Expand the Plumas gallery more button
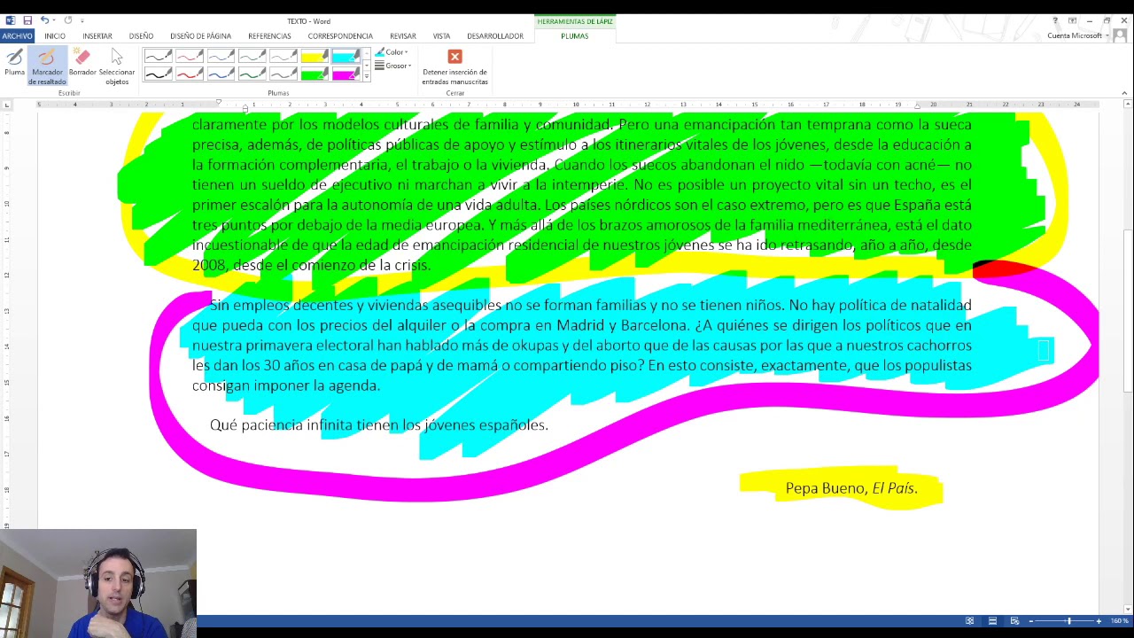The image size is (1134, 638). [x=367, y=77]
